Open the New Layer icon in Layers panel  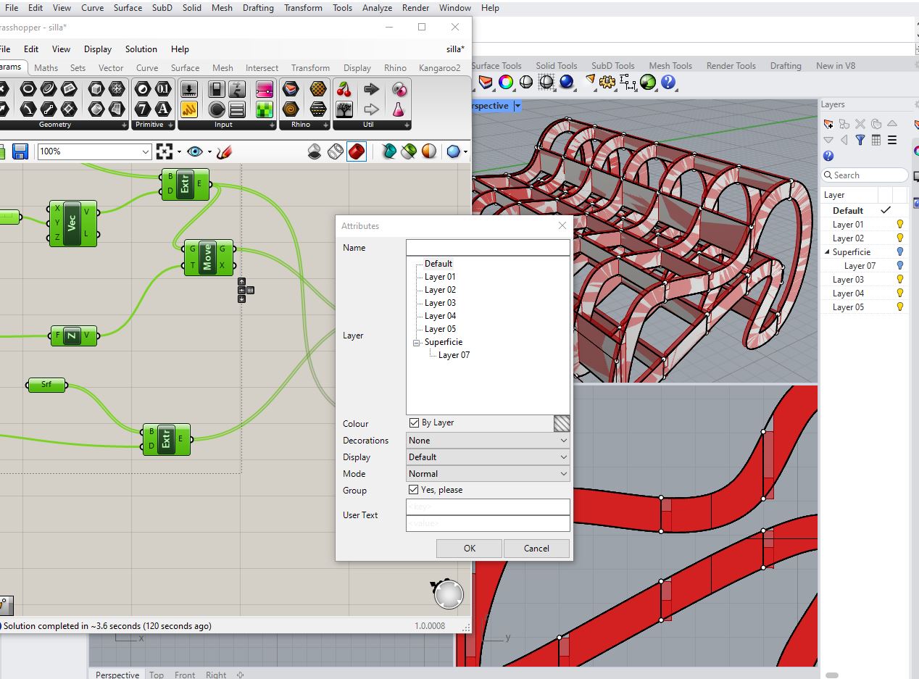coord(828,124)
